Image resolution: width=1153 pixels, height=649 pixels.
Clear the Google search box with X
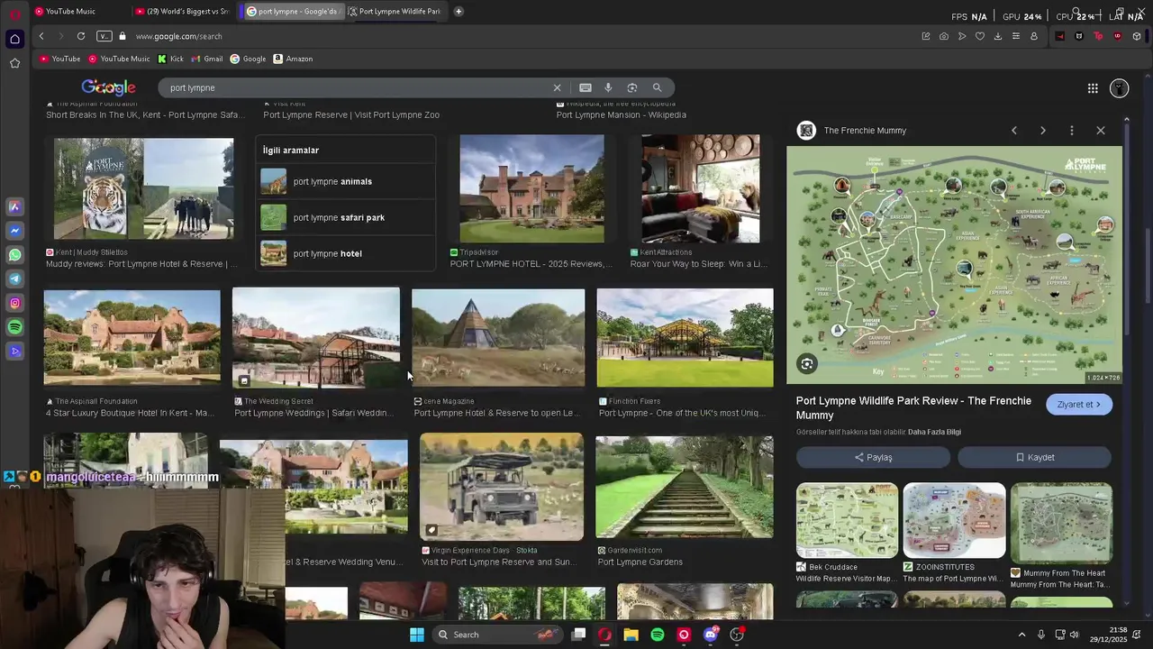point(557,87)
